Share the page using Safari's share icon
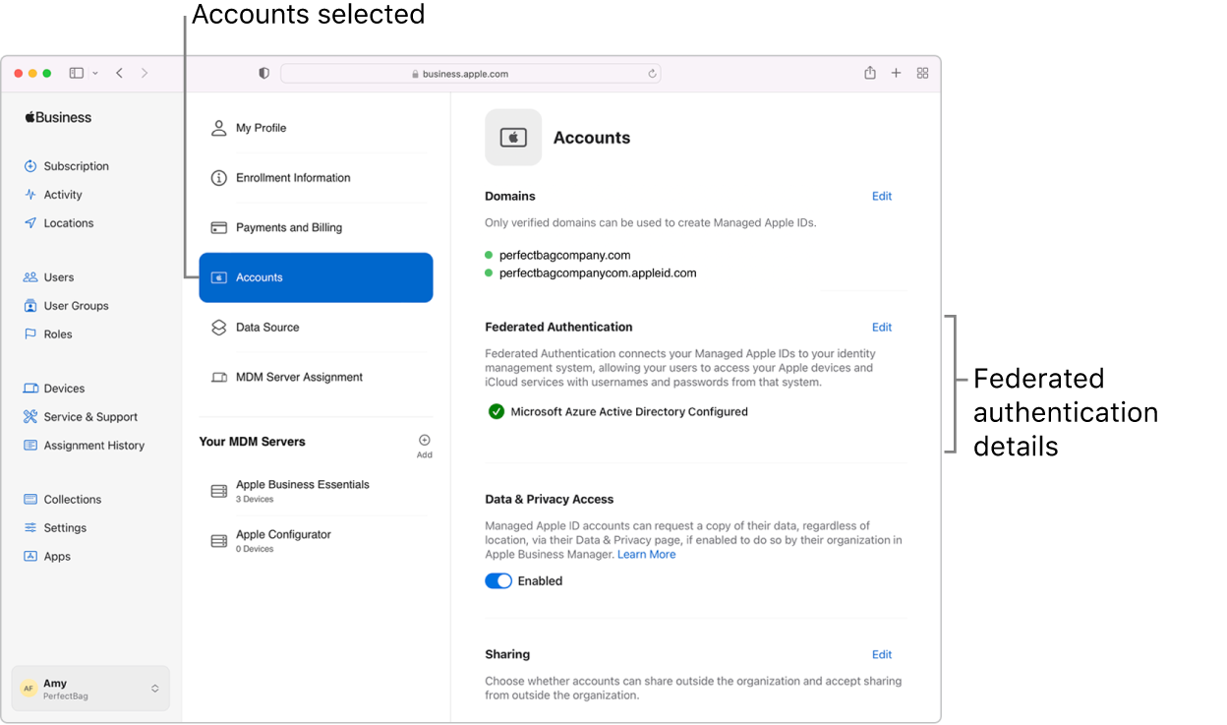This screenshot has height=725, width=1227. 869,73
